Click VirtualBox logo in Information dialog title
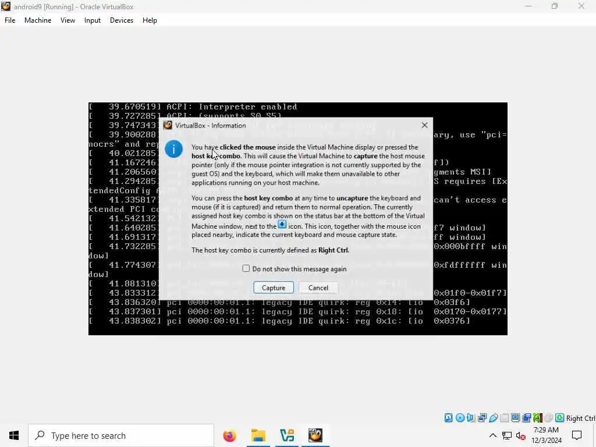 coord(168,126)
